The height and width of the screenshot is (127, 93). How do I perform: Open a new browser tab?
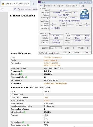[x=33, y=4]
